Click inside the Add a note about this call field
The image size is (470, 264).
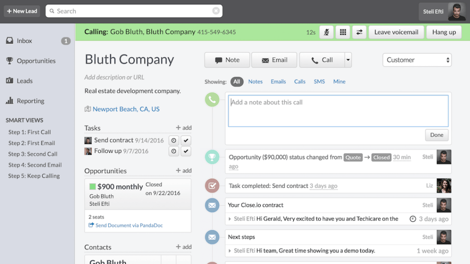pos(337,110)
